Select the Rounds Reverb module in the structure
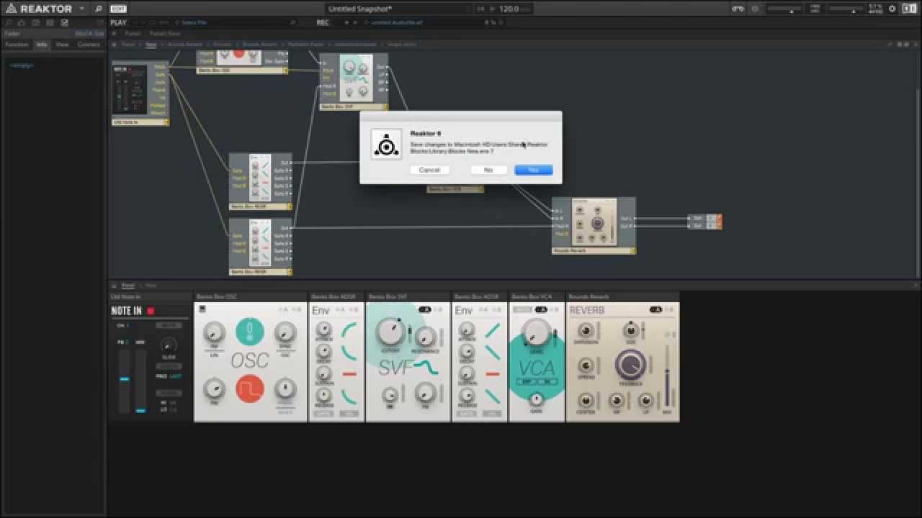The width and height of the screenshot is (922, 518). tap(594, 225)
